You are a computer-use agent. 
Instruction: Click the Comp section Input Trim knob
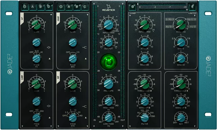145,25
